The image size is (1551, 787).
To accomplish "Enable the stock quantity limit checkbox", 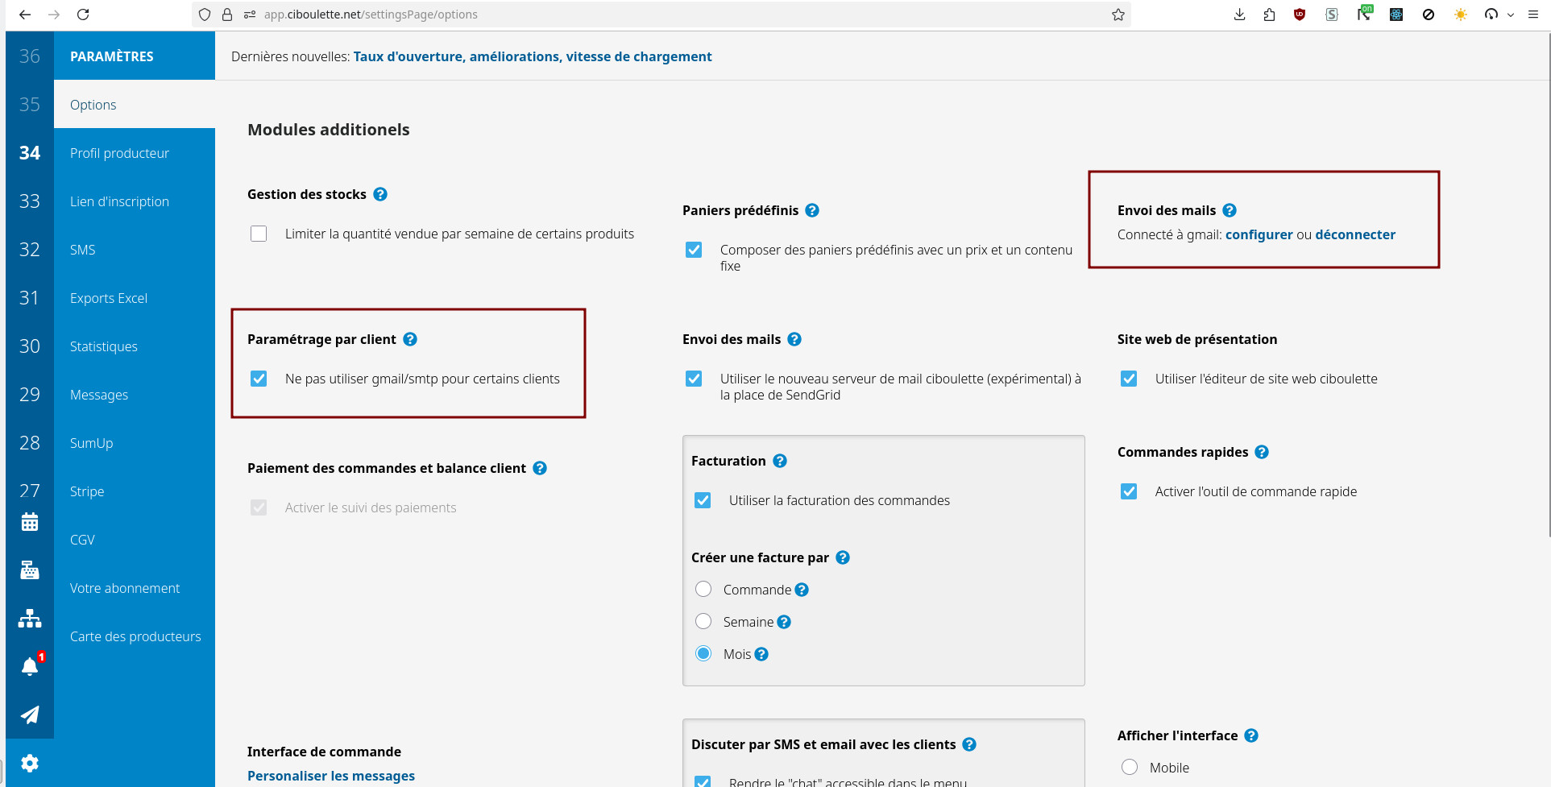I will (x=259, y=234).
